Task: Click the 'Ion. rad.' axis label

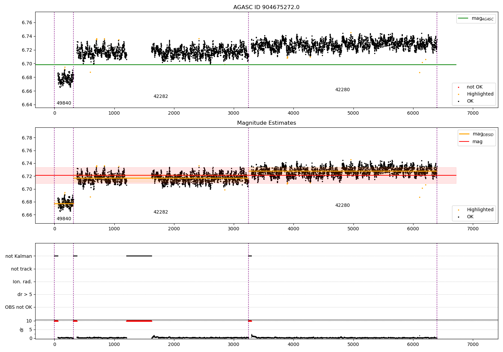Action: tap(22, 282)
